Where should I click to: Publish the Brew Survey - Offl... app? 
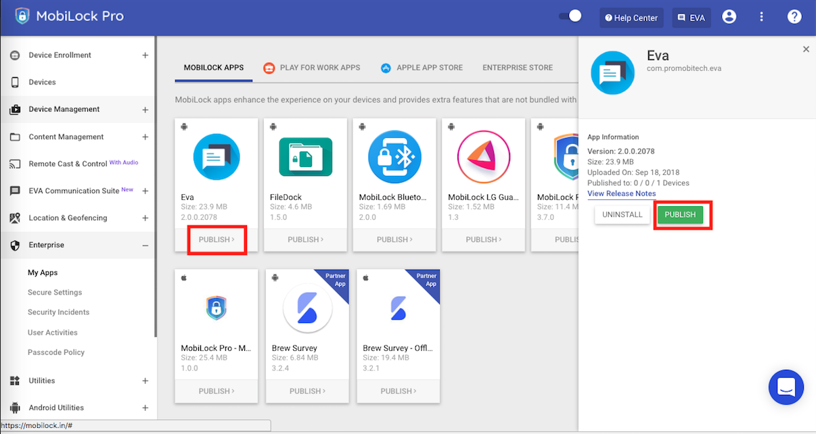[x=399, y=391]
